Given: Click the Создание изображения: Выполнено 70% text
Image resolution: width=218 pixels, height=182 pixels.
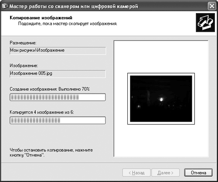Looking at the screenshot, I should (50, 89).
